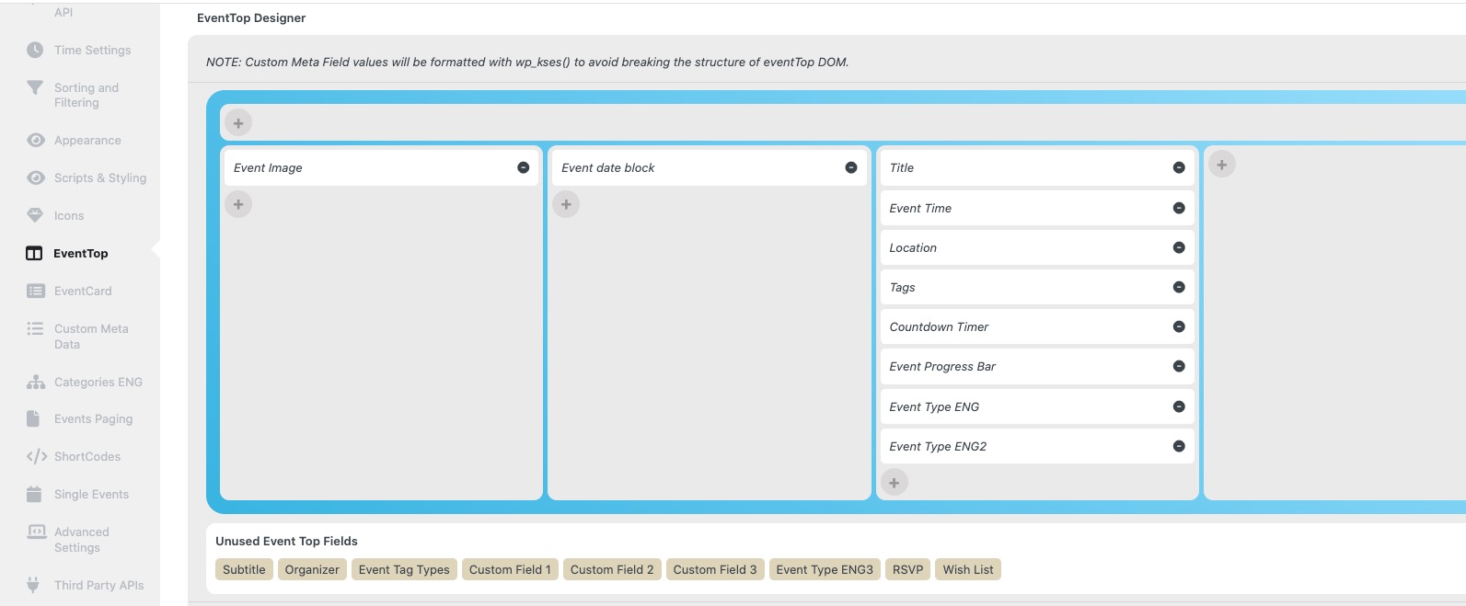Select the unused Subtitle field
Screen dimensions: 1466x606
click(x=244, y=569)
